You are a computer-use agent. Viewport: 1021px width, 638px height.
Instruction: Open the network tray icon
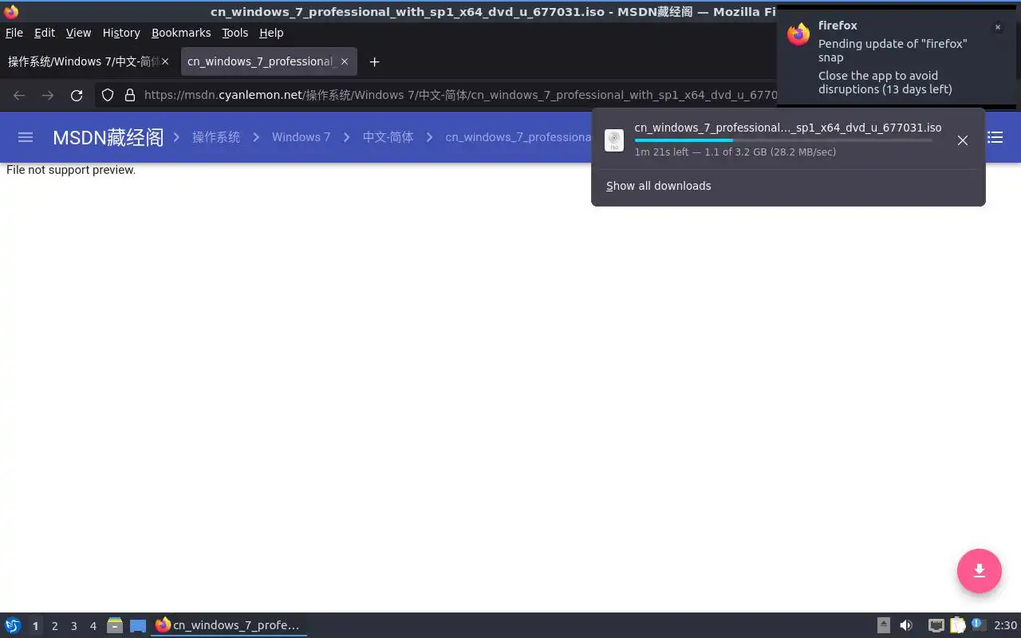(x=936, y=625)
